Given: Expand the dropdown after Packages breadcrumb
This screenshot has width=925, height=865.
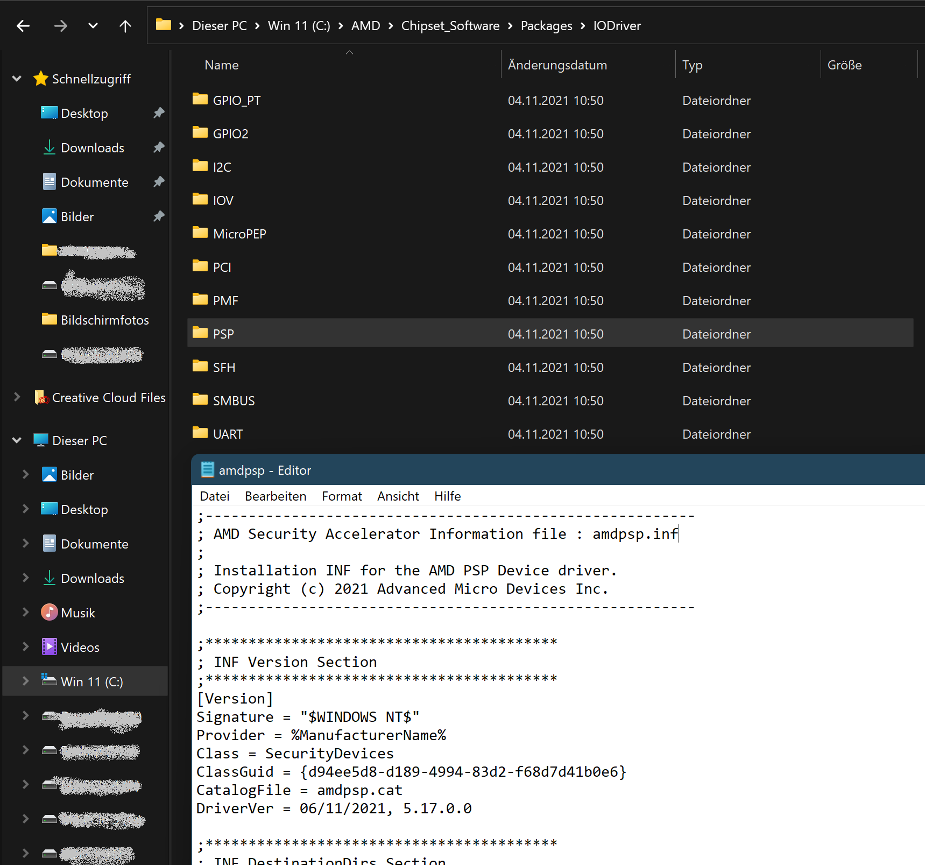Looking at the screenshot, I should pos(583,26).
